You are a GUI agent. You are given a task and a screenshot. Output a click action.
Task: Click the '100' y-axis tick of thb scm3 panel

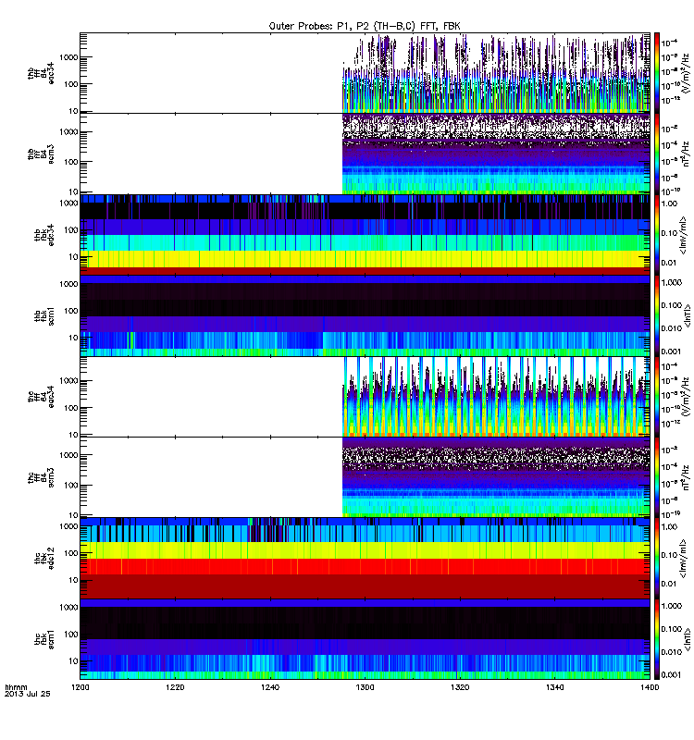coord(71,162)
